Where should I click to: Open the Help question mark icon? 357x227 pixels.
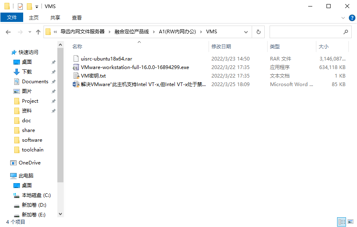[x=352, y=18]
